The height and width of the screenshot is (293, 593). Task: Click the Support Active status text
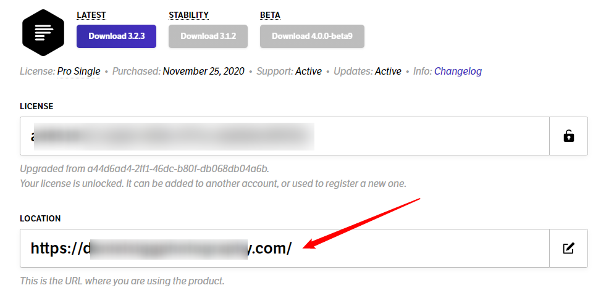pyautogui.click(x=309, y=71)
